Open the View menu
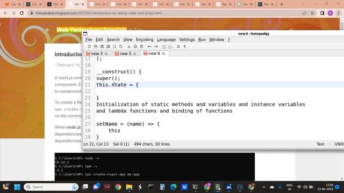This screenshot has height=193, width=344. tap(128, 40)
